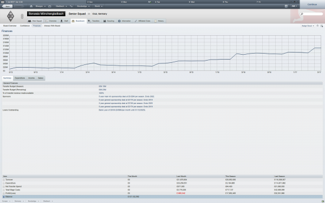Go to Interact With Board link
The width and height of the screenshot is (325, 203).
pyautogui.click(x=52, y=25)
